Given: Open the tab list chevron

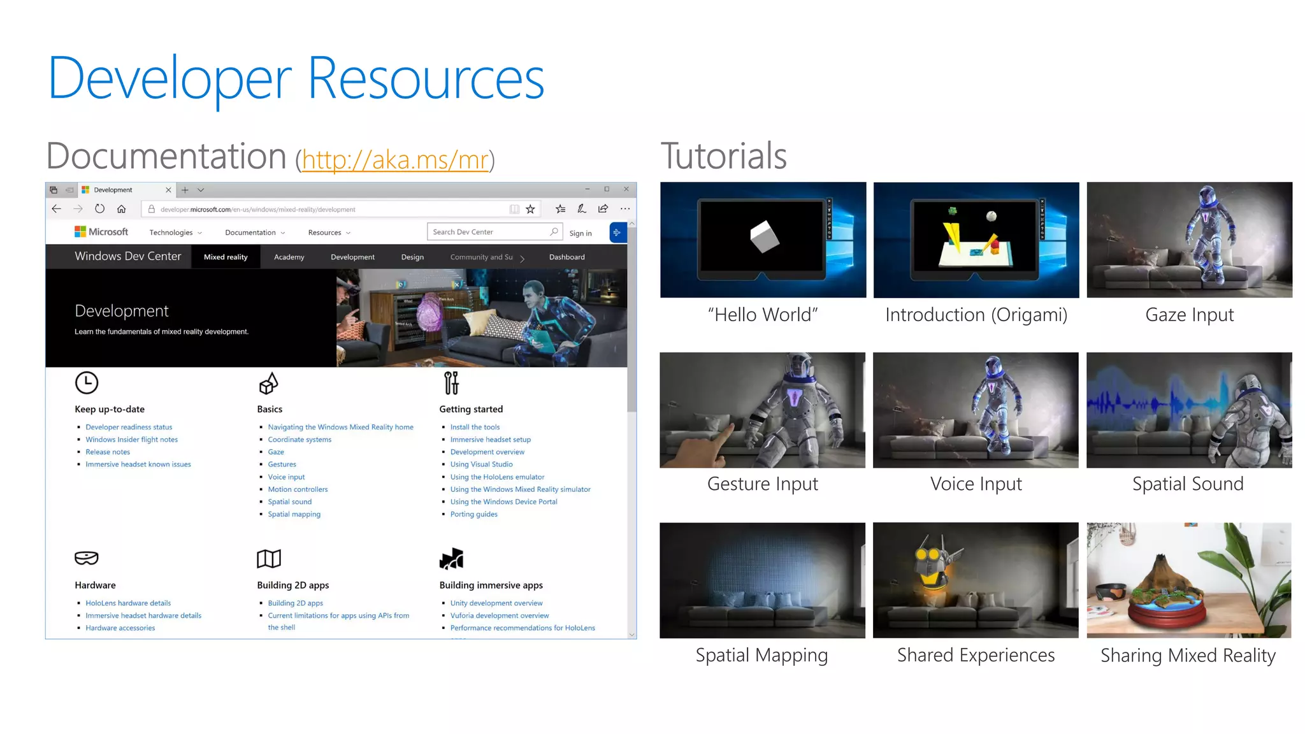Looking at the screenshot, I should point(201,190).
